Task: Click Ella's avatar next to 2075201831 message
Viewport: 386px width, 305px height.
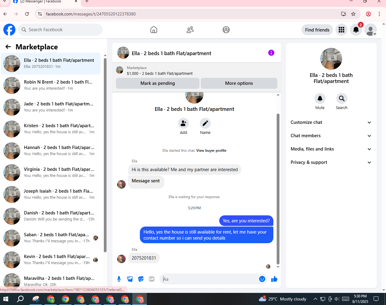Action: 121,259
